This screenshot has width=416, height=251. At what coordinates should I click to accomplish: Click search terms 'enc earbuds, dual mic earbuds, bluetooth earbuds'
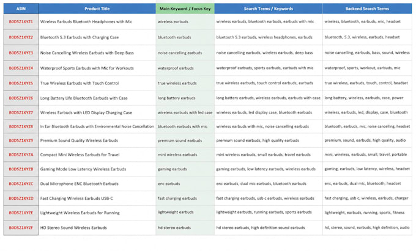tap(261, 183)
